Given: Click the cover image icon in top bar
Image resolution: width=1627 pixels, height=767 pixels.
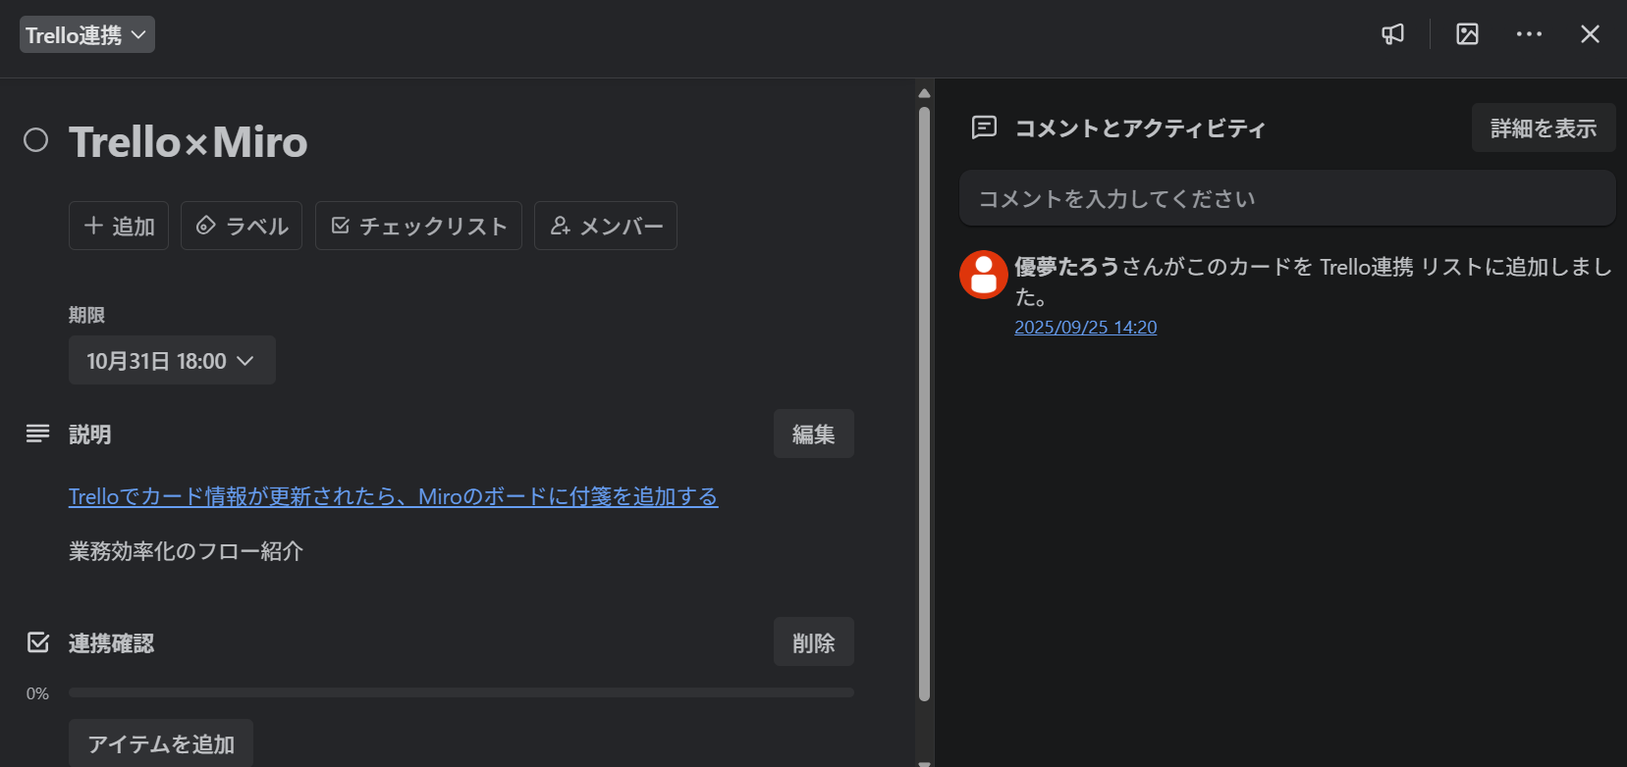Looking at the screenshot, I should 1467,34.
